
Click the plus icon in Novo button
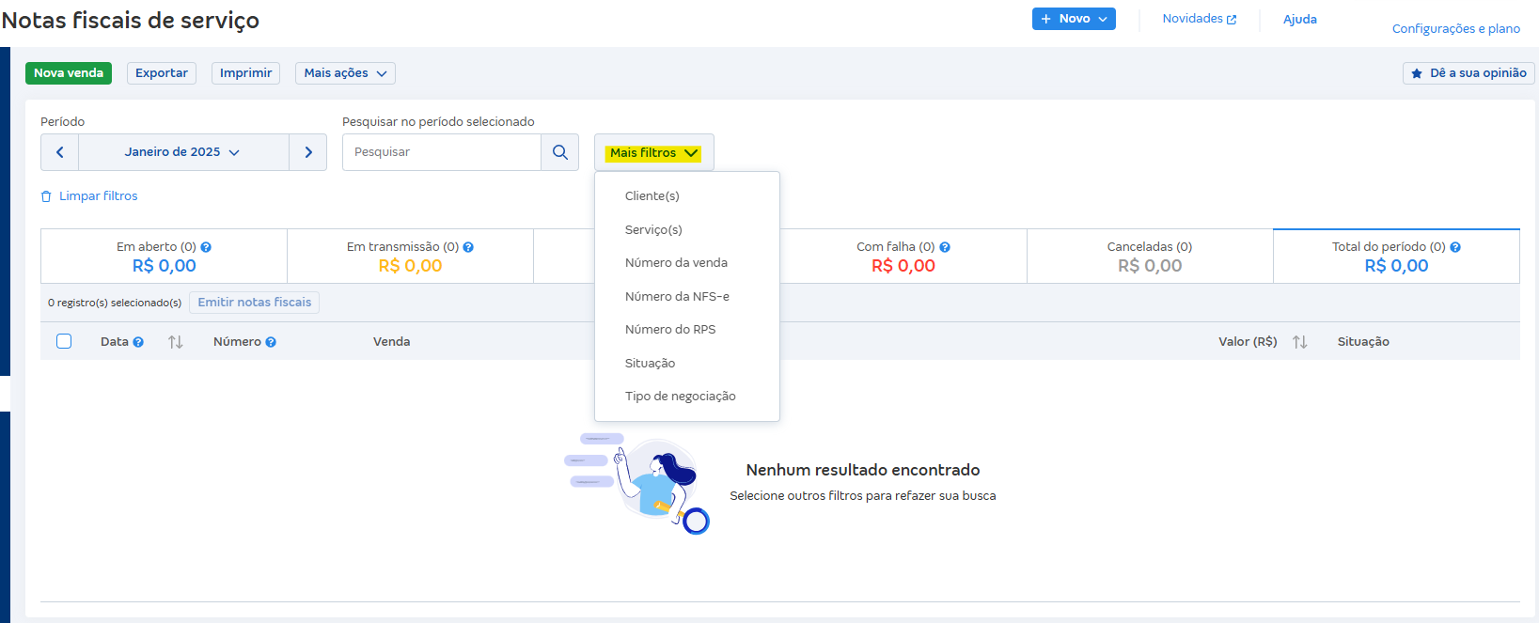coord(1045,19)
